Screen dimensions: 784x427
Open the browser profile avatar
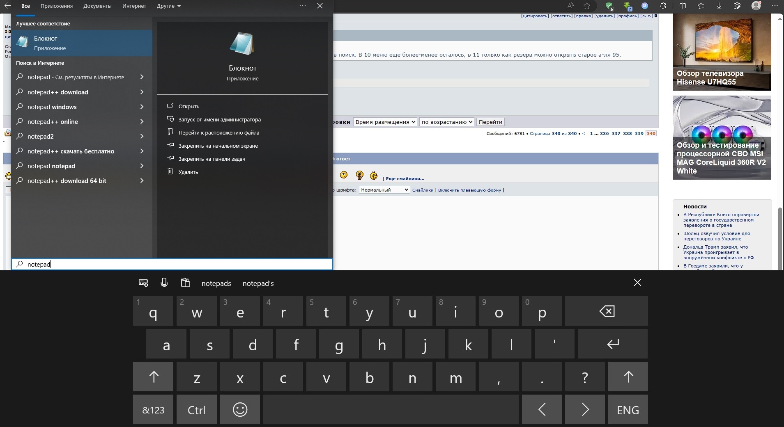click(x=756, y=6)
